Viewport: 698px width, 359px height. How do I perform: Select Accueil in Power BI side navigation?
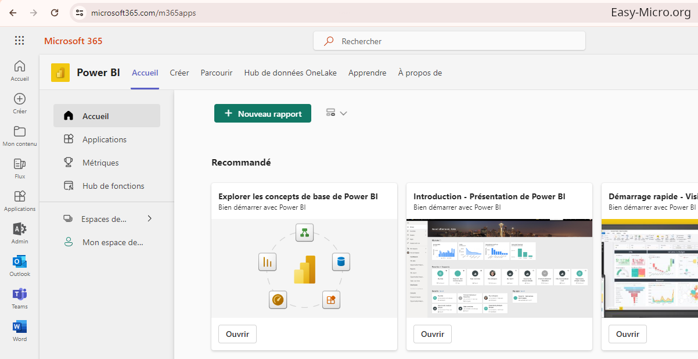click(x=107, y=116)
